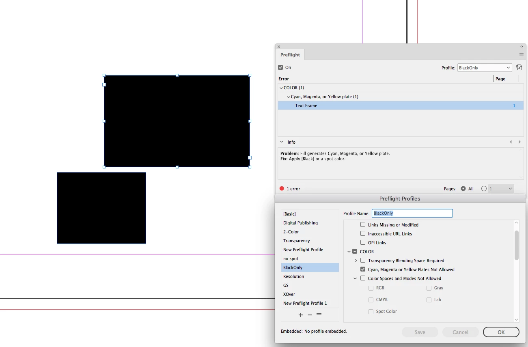Delete selected profile with minus icon
Screen dimensions: 528x347
310,315
